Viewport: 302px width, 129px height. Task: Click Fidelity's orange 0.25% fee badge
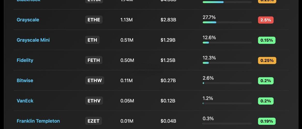click(x=267, y=60)
